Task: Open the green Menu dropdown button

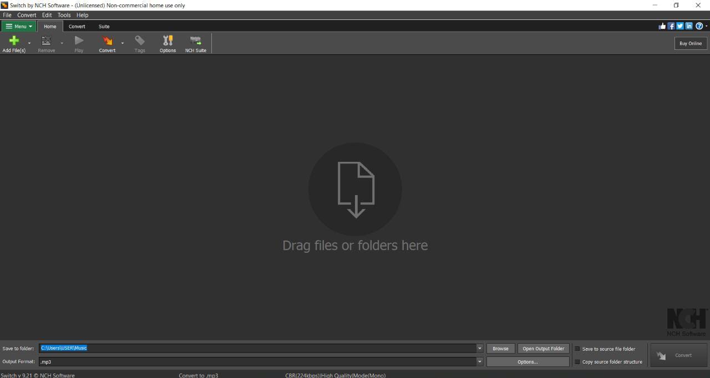Action: tap(19, 26)
